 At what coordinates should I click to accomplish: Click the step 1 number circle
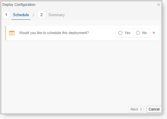click(6, 15)
